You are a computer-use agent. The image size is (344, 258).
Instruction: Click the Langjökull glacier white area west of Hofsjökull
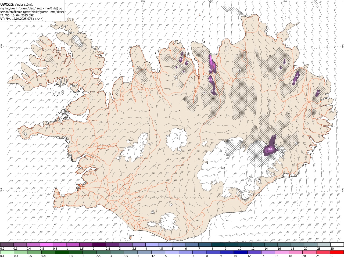pyautogui.click(x=136, y=149)
